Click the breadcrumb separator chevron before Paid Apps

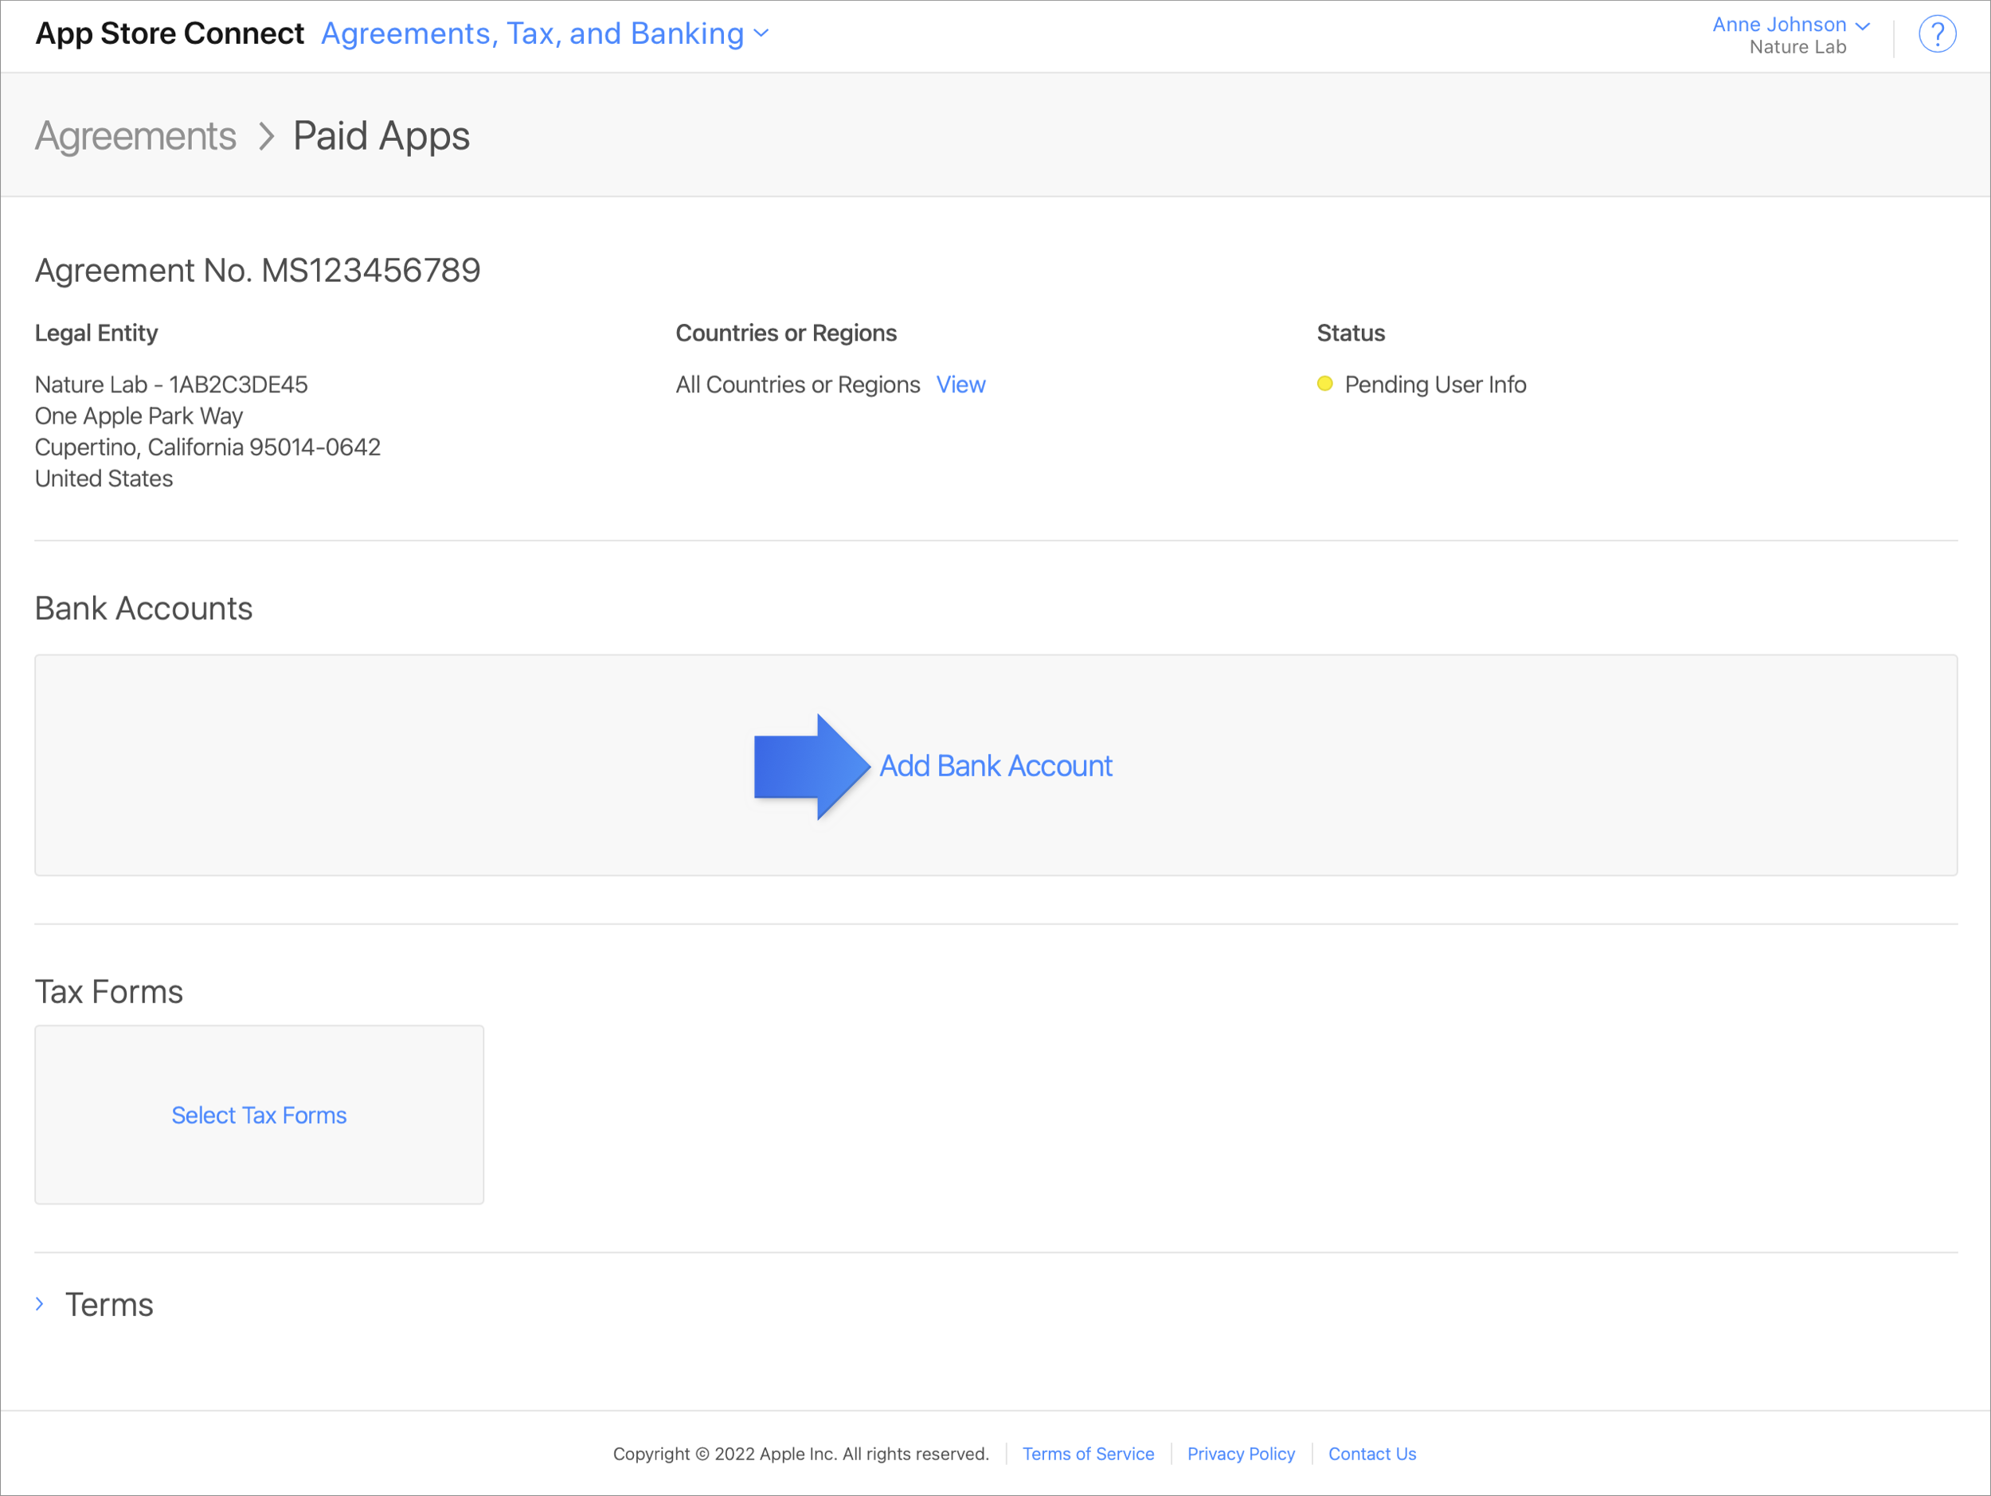(x=265, y=137)
